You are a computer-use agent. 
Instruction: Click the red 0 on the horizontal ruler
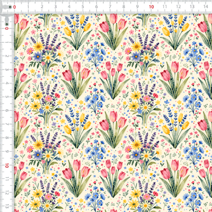(14, 7)
